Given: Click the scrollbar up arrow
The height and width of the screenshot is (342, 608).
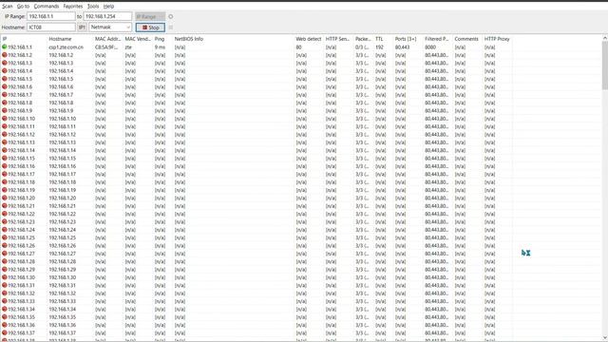Looking at the screenshot, I should click(604, 38).
